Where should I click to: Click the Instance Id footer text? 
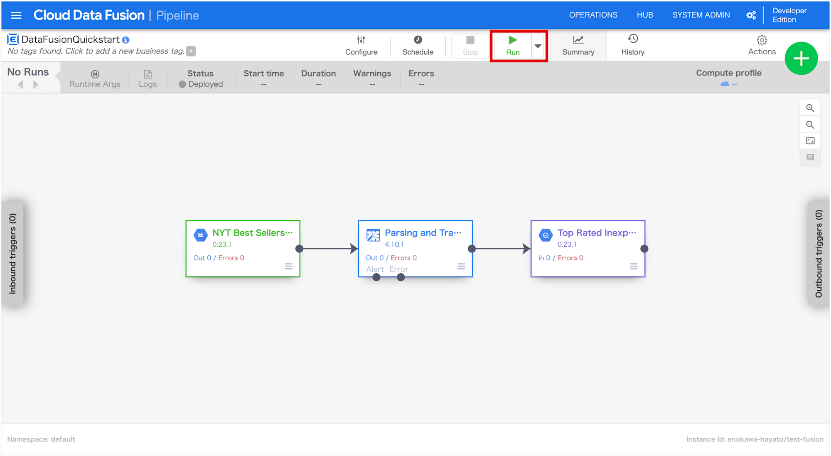(755, 439)
